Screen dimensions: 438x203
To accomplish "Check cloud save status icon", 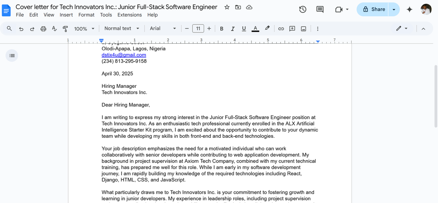I will (x=249, y=7).
